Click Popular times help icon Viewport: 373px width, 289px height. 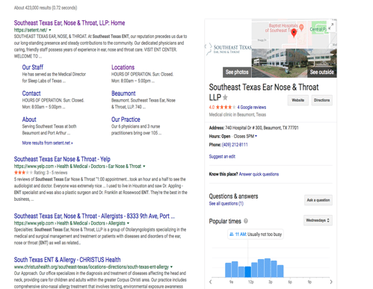coord(246,221)
